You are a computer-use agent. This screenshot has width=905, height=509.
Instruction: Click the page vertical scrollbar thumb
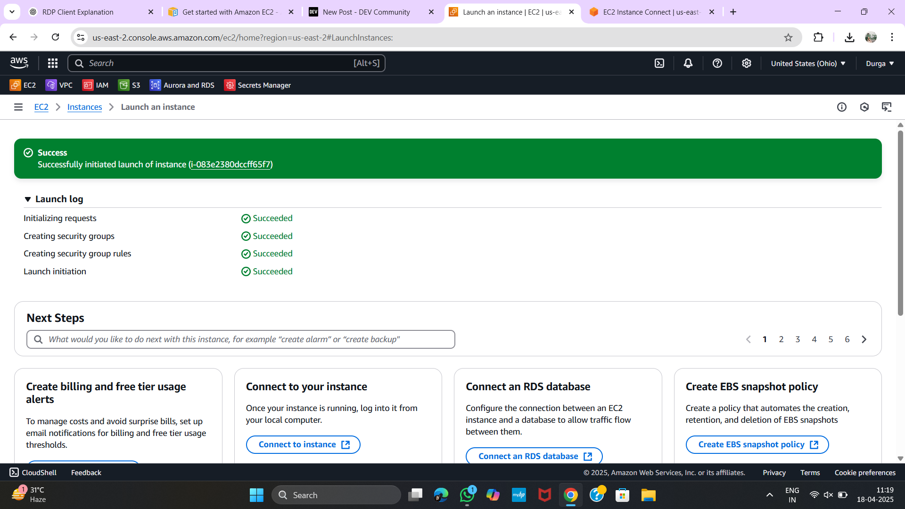[900, 222]
